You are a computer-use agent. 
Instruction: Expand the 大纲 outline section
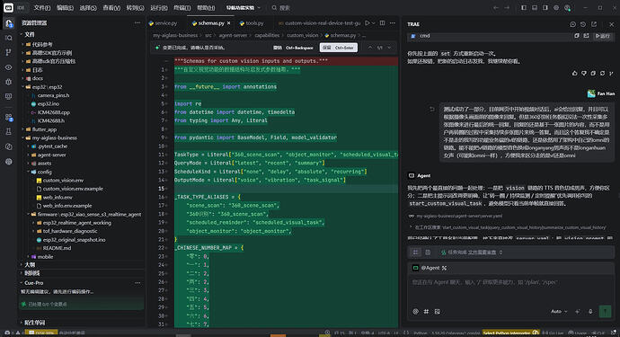tap(30, 264)
